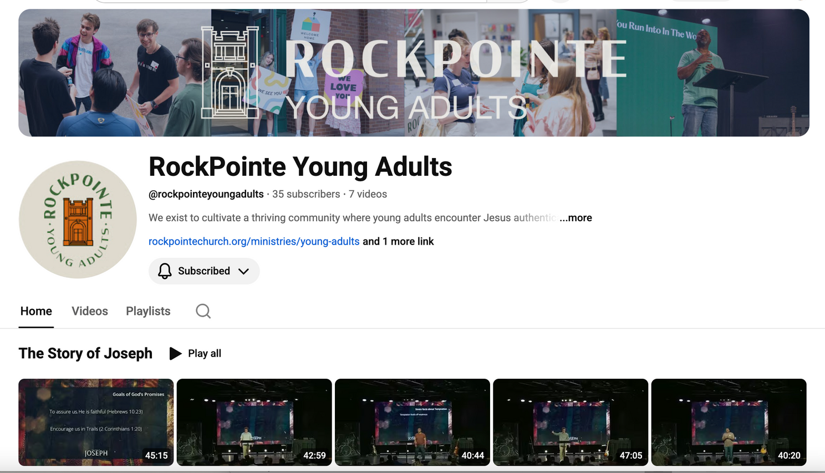The width and height of the screenshot is (825, 473).
Task: Open the 45:15 Goals of God's Promises video
Action: (96, 422)
